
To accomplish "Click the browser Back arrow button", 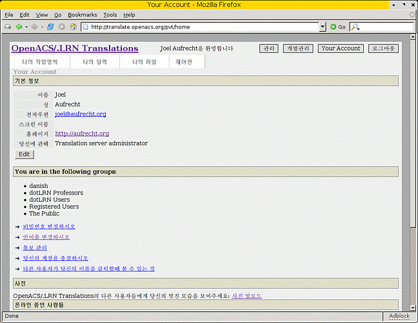I will click(18, 27).
